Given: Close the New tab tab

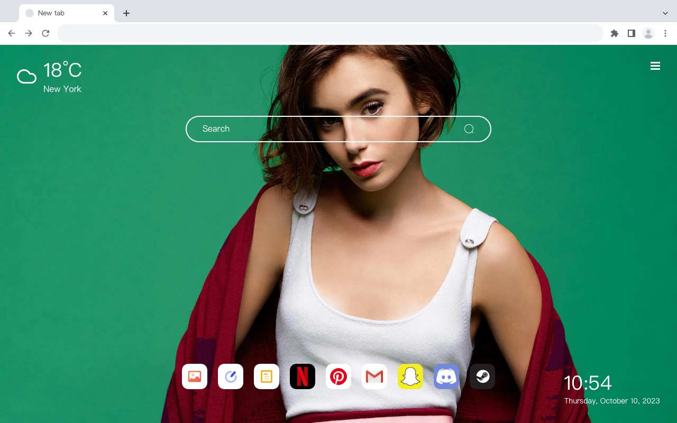Looking at the screenshot, I should pos(105,13).
